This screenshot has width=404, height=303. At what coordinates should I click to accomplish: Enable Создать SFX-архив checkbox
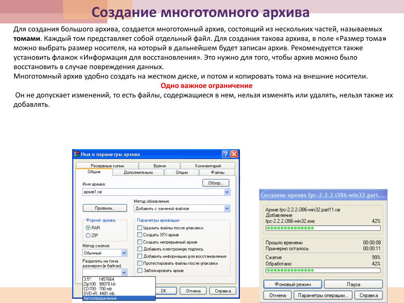pyautogui.click(x=140, y=235)
